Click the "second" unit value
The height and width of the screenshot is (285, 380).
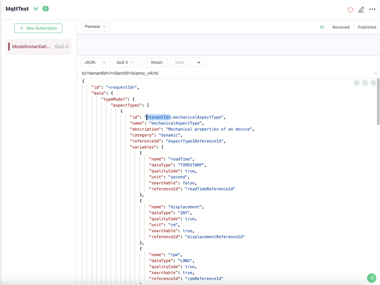pyautogui.click(x=179, y=177)
